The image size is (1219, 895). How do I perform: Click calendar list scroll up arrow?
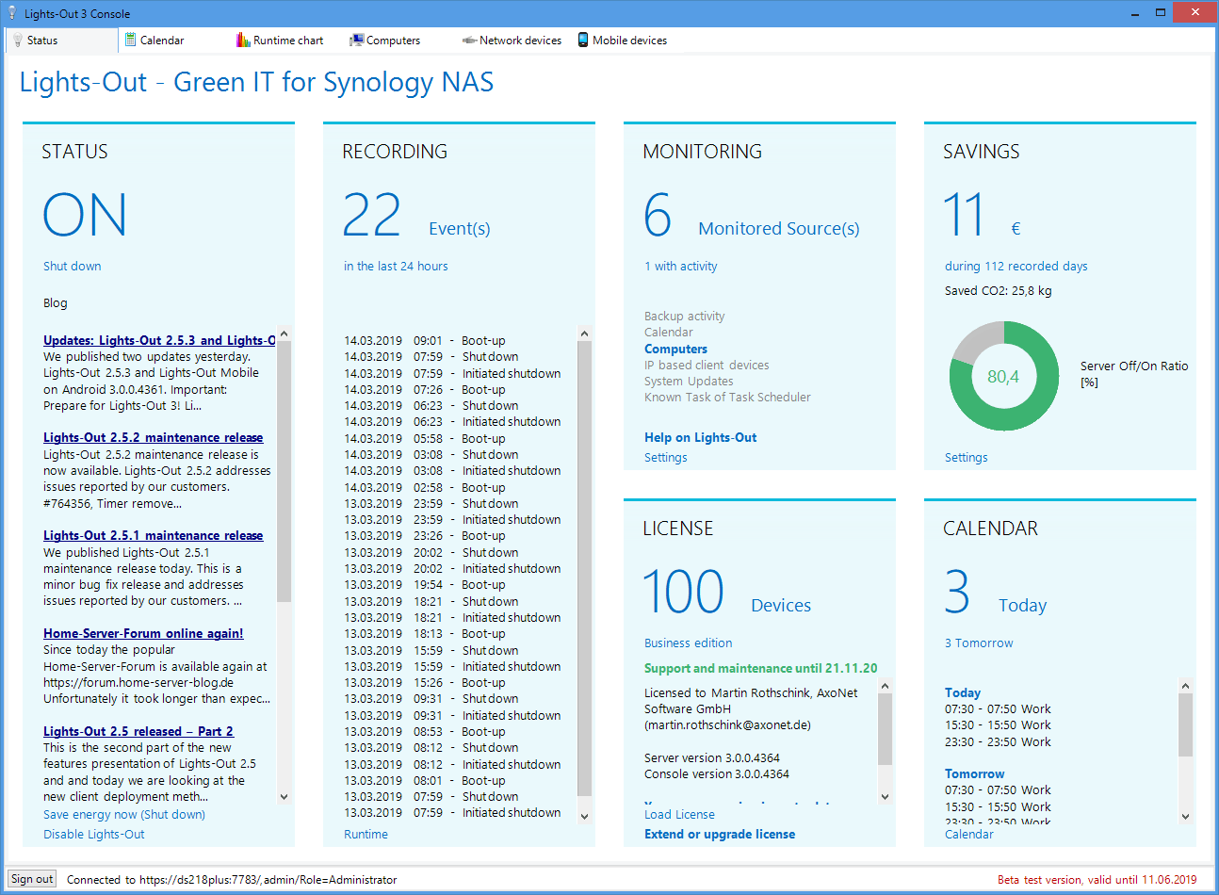(x=1185, y=686)
